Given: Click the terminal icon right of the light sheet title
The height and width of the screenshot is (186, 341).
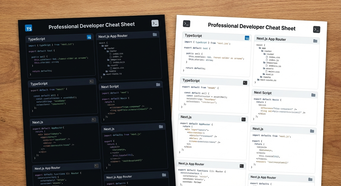Looking at the screenshot, I should point(317,30).
